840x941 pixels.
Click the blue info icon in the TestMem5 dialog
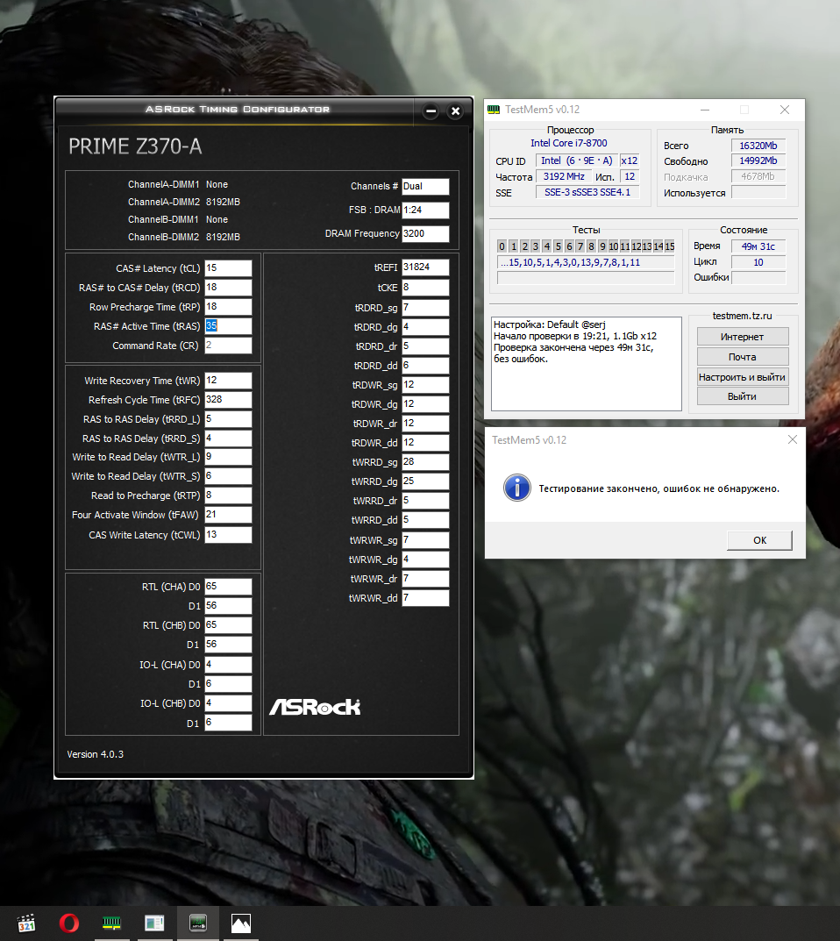point(516,488)
